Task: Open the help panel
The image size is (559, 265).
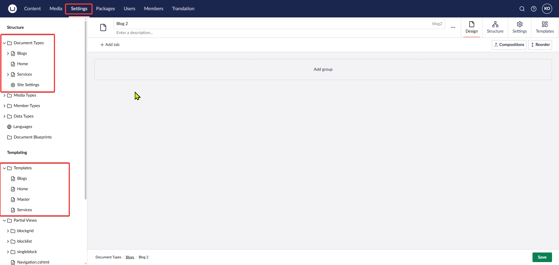Action: (x=534, y=9)
